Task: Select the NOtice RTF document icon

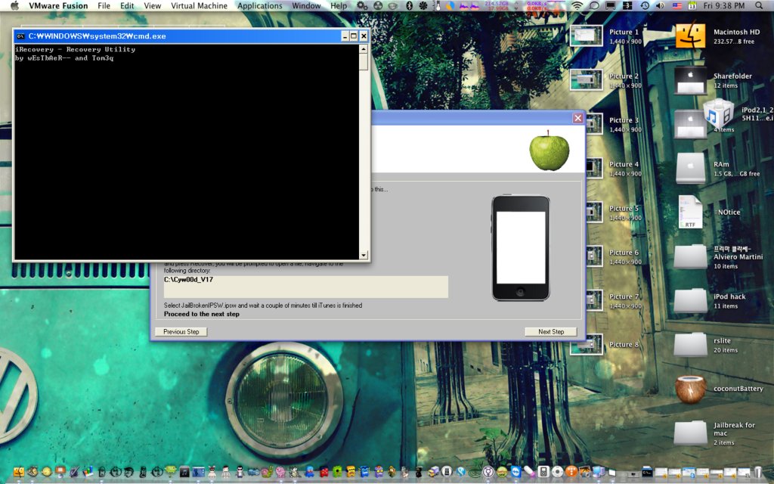Action: (690, 212)
